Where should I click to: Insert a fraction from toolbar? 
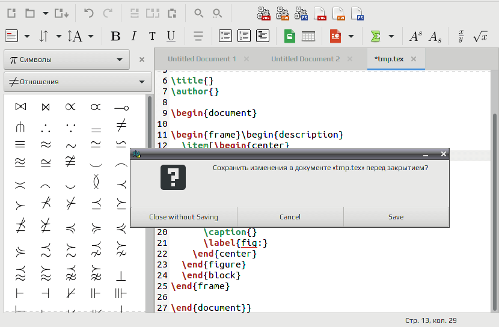[461, 36]
